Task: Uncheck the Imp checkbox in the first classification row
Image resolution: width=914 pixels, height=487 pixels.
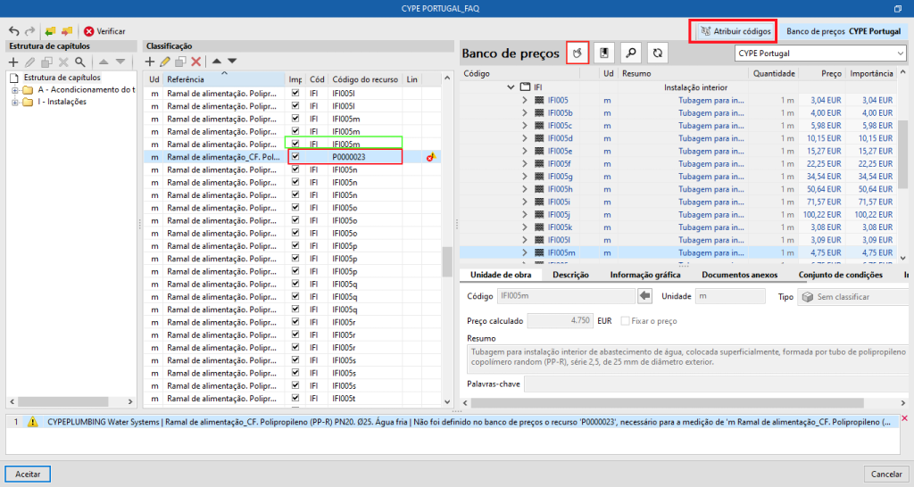Action: pyautogui.click(x=295, y=93)
